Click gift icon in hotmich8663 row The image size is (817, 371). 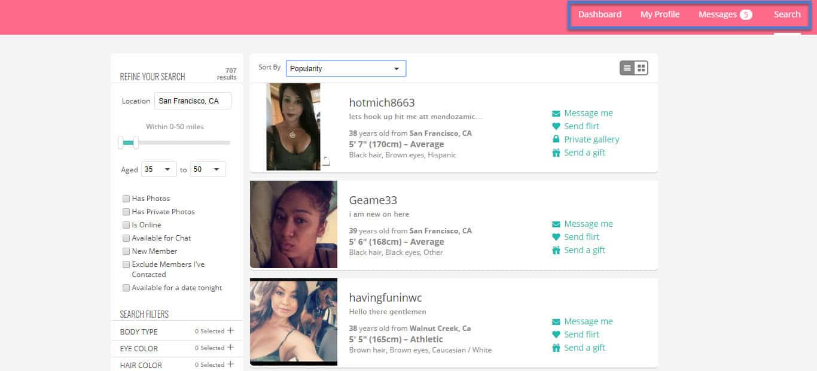tap(556, 153)
